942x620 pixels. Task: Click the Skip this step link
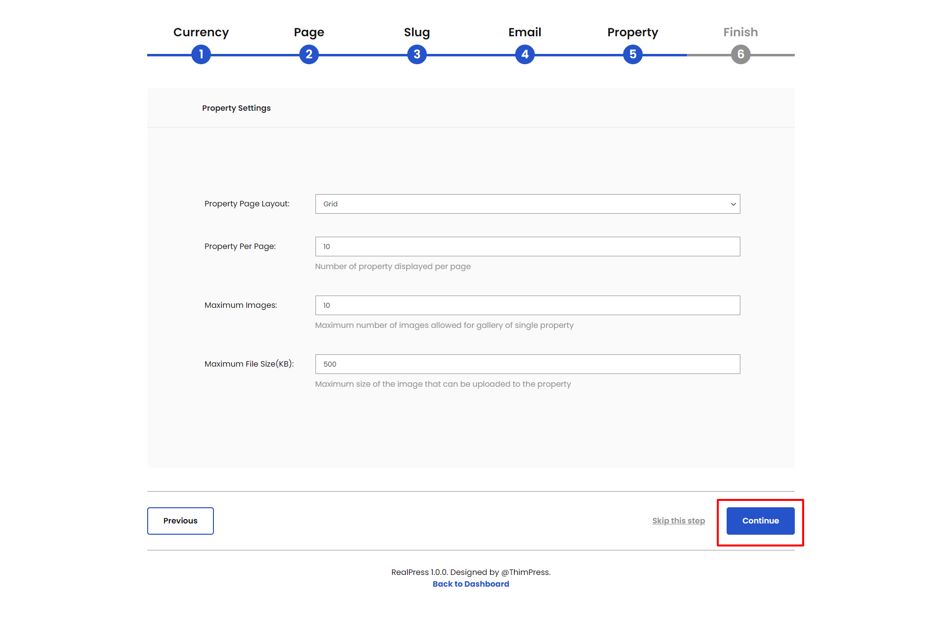(x=679, y=521)
